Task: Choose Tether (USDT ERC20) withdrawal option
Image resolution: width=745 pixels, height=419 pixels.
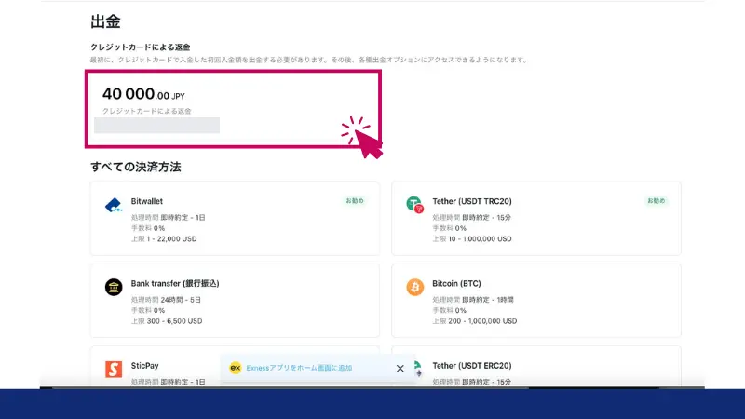Action: (536, 367)
